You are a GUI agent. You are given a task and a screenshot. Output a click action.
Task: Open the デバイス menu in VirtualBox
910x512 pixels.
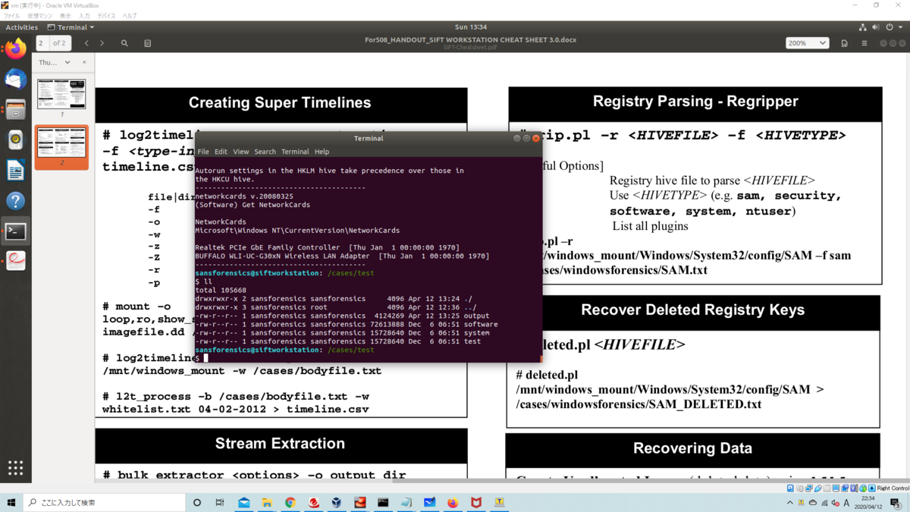tap(107, 15)
